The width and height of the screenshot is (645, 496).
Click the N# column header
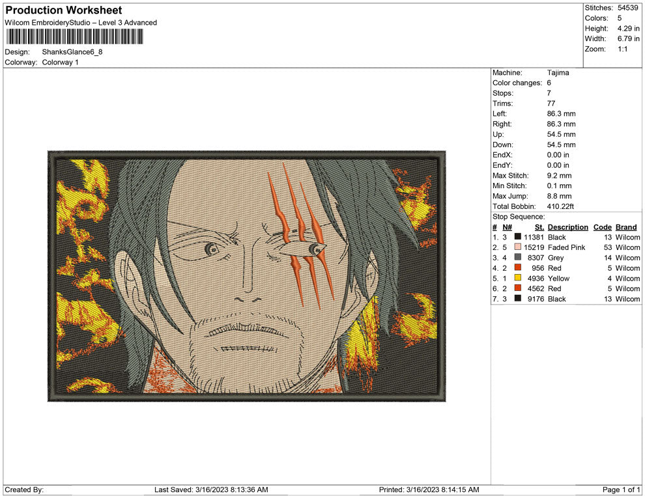point(507,227)
